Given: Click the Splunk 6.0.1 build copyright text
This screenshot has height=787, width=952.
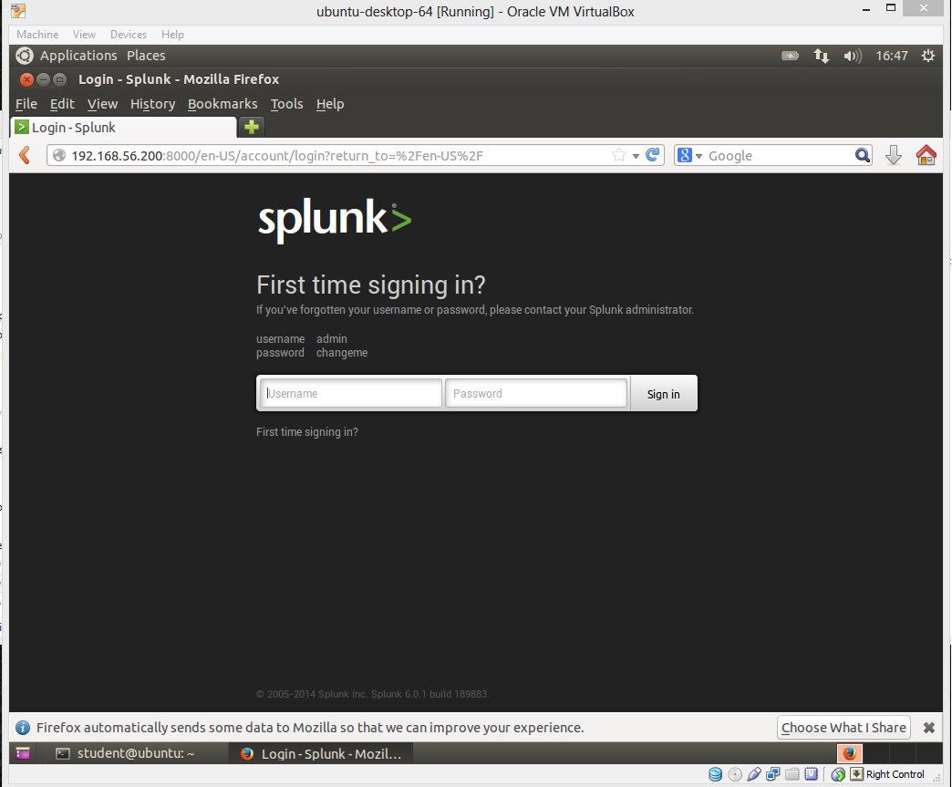Looking at the screenshot, I should [x=372, y=694].
